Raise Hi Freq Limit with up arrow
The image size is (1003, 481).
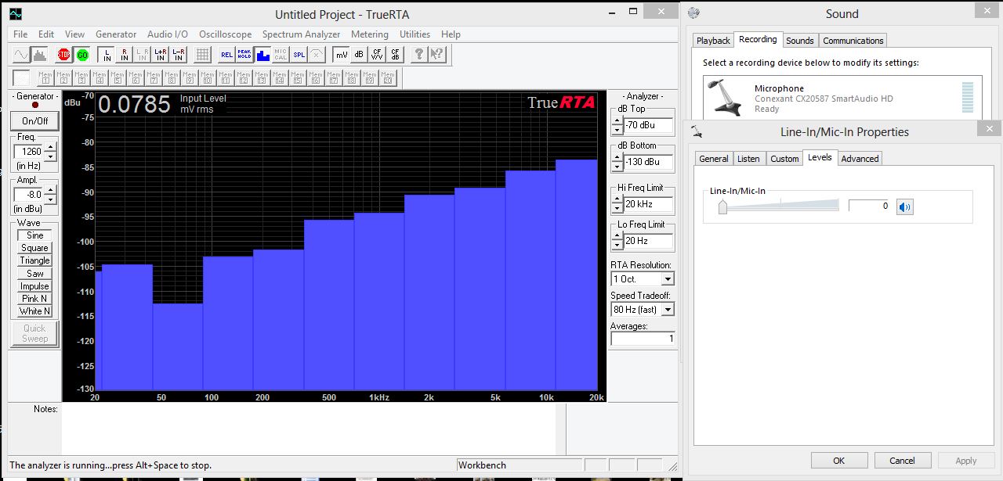[617, 199]
